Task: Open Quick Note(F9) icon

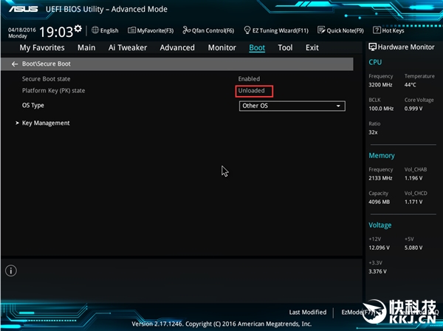Action: coord(321,31)
